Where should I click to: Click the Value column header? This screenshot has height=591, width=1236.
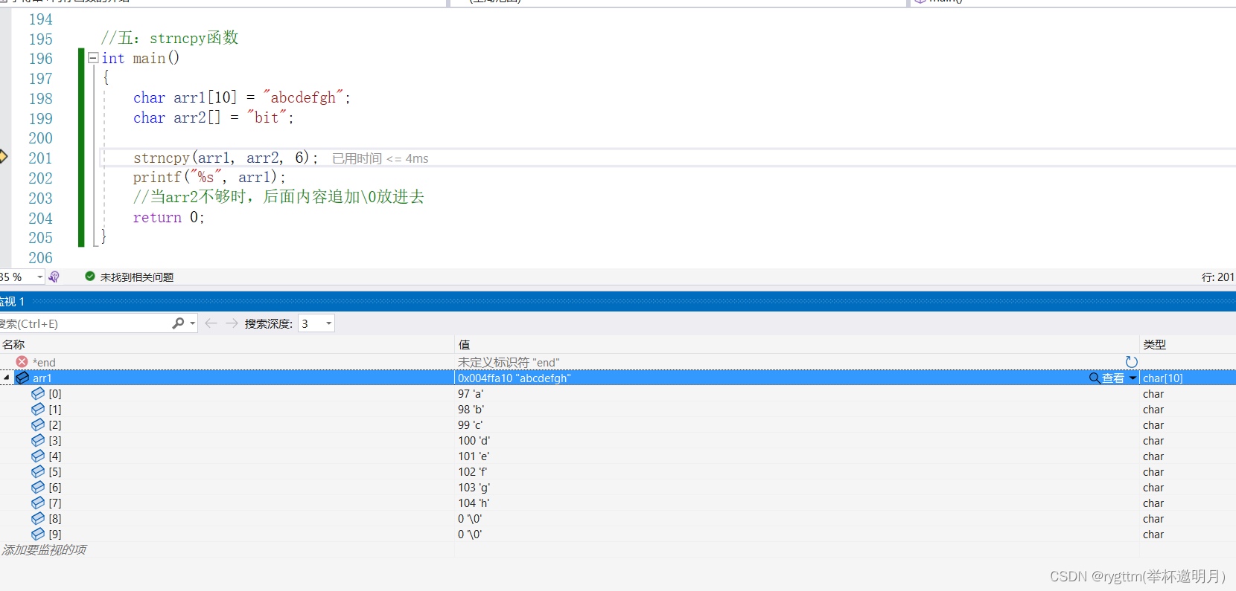tap(464, 344)
